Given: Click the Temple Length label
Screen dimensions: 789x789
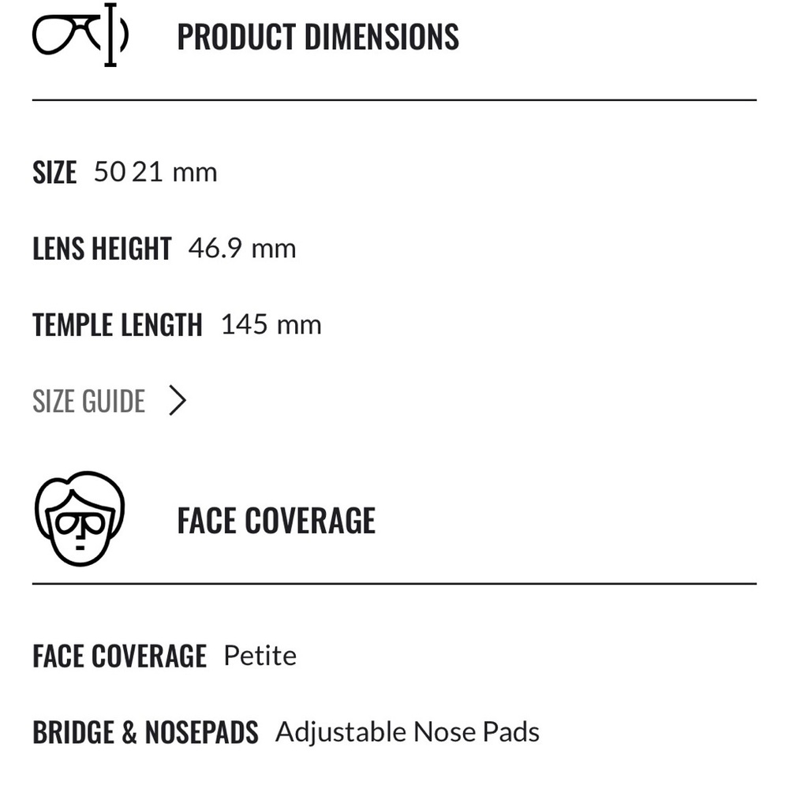Looking at the screenshot, I should tap(117, 325).
